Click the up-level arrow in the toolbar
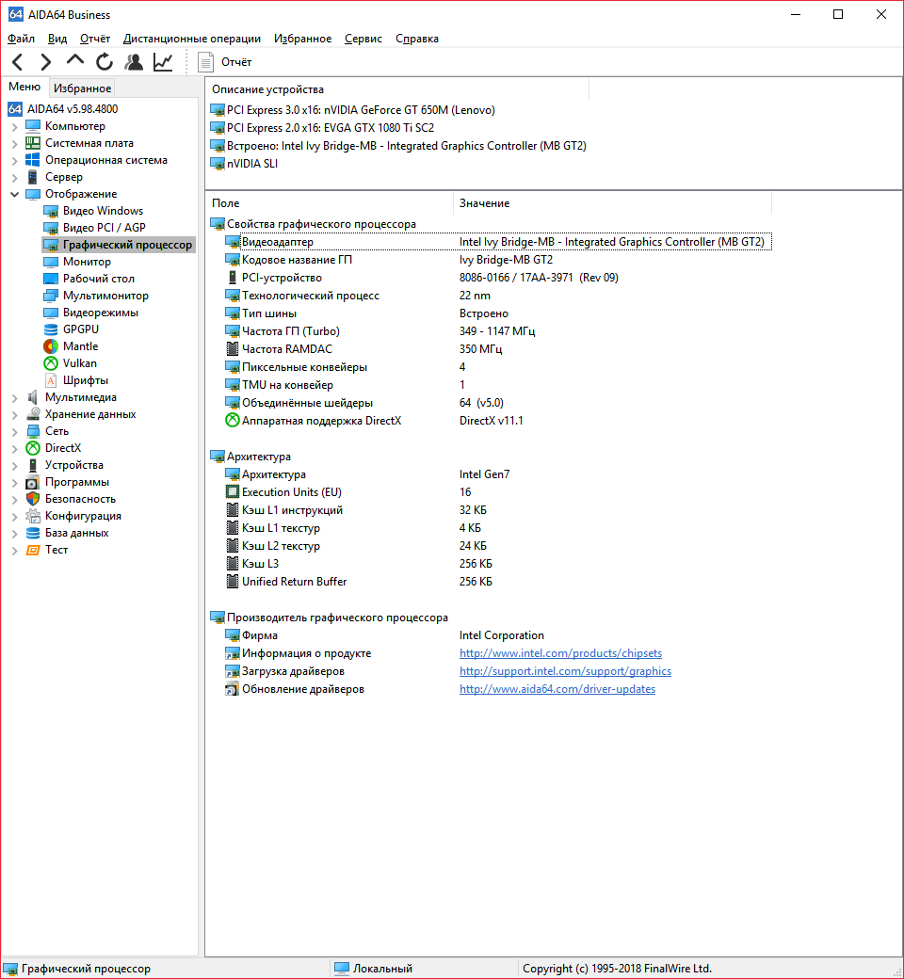The width and height of the screenshot is (904, 979). [75, 60]
